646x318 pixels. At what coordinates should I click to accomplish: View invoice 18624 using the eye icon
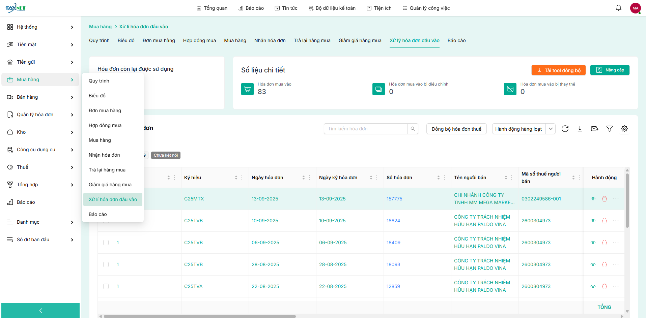(593, 221)
